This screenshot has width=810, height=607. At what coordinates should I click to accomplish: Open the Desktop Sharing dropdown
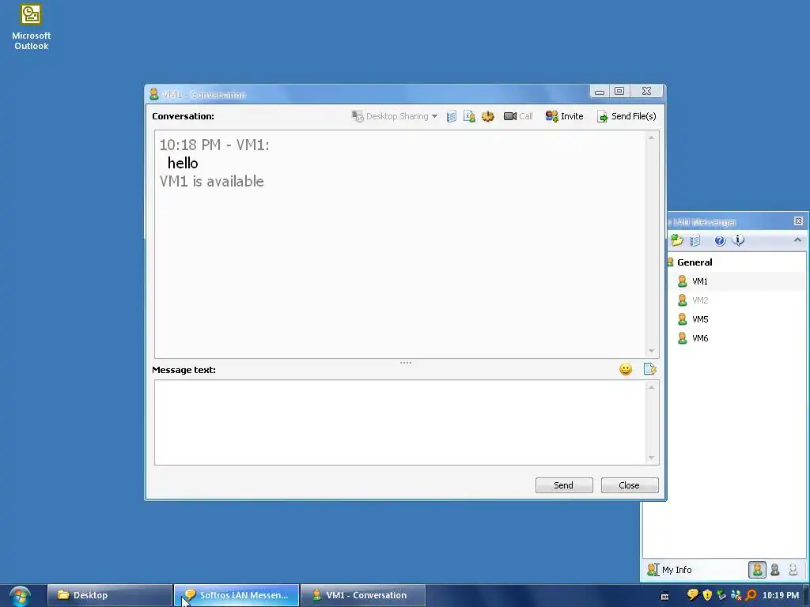(395, 117)
